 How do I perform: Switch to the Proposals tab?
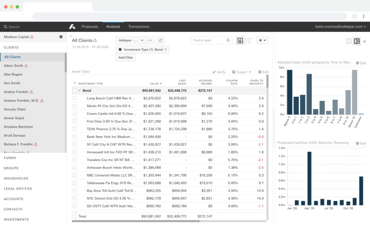click(90, 27)
